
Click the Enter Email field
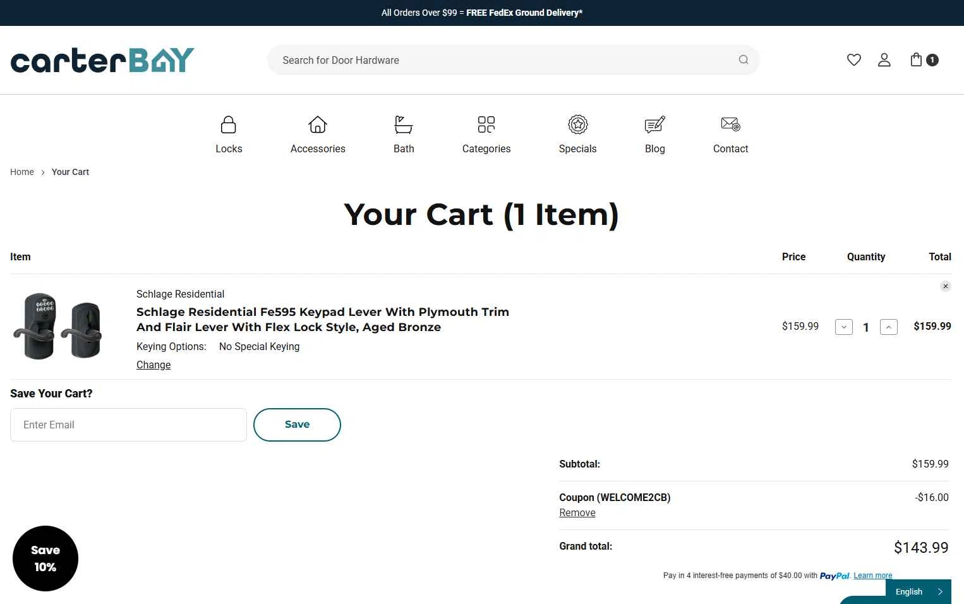tap(128, 425)
